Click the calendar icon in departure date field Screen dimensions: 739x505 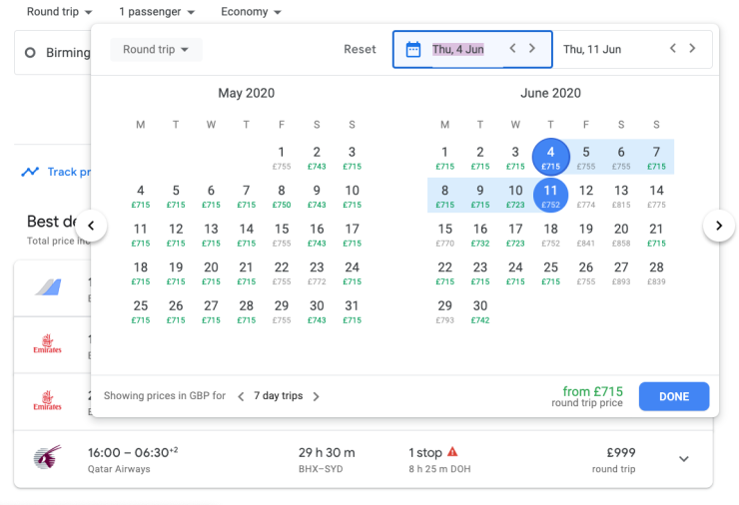tap(412, 49)
